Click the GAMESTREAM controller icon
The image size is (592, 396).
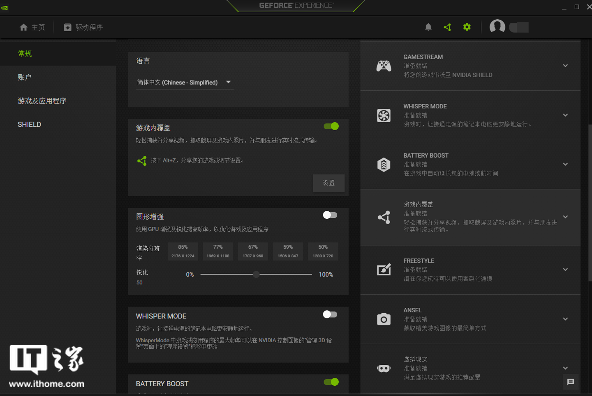[384, 66]
